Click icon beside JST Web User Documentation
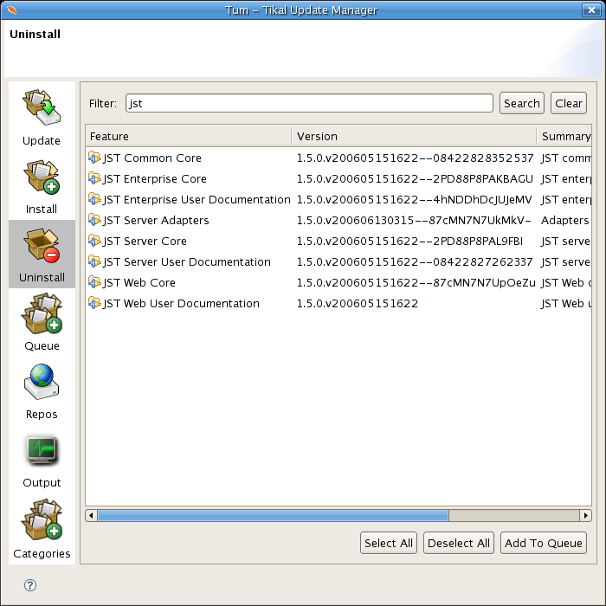The image size is (606, 606). pos(93,303)
